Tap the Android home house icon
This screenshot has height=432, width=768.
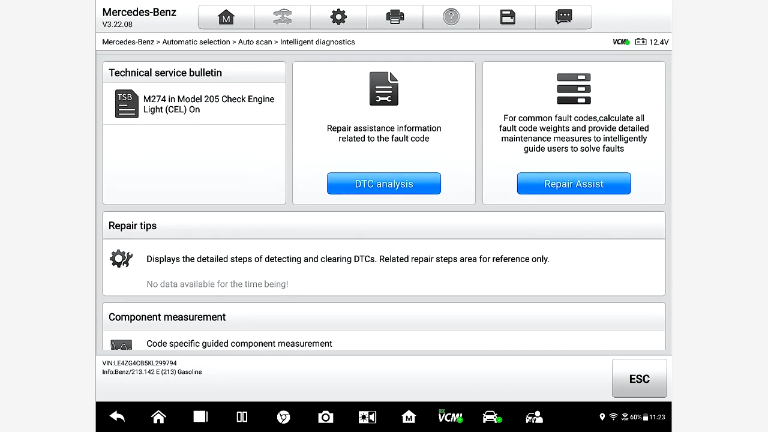[158, 417]
